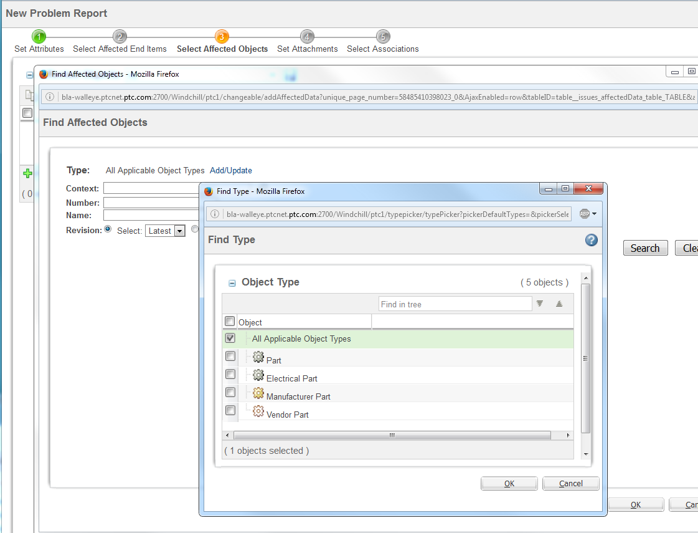Screen dimensions: 698x533
Task: Click the find next down arrow in tree
Action: (540, 304)
